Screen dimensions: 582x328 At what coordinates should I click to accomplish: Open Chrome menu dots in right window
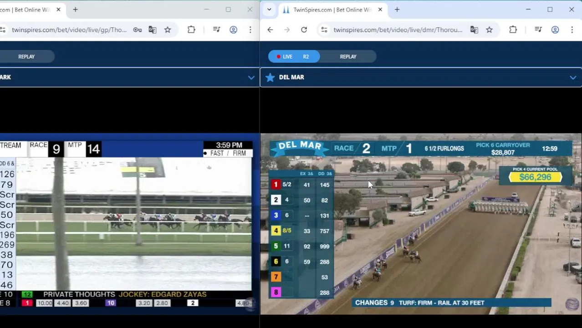(x=572, y=30)
